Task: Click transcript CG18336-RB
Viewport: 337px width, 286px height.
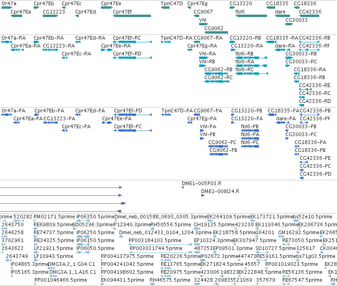Action: coord(296,81)
